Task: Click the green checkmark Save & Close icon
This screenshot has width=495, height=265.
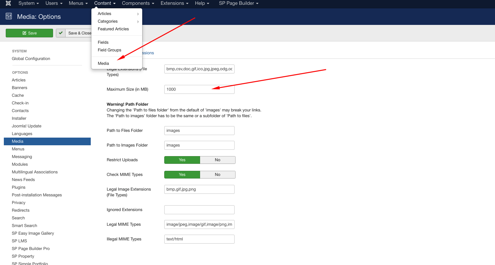Action: tap(61, 33)
